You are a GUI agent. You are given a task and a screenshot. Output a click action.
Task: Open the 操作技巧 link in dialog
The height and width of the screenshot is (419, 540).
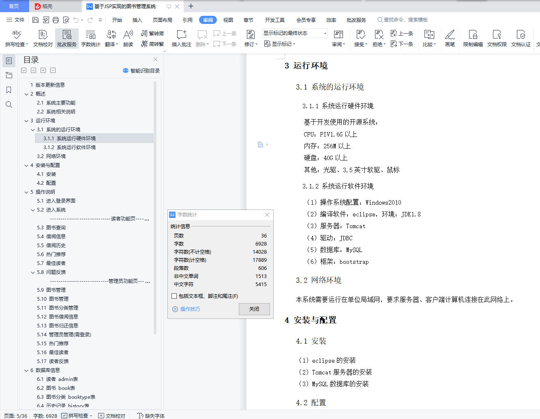(x=186, y=309)
